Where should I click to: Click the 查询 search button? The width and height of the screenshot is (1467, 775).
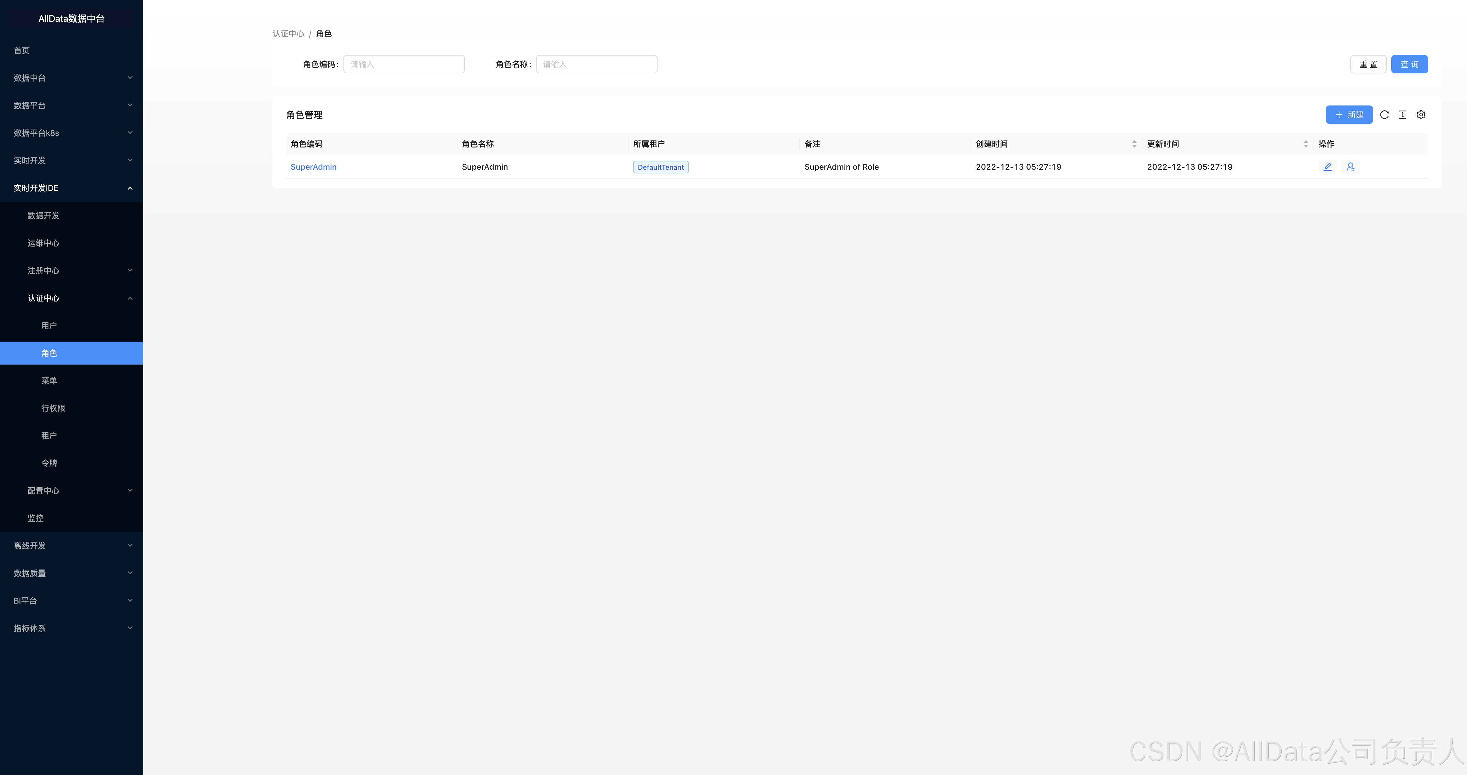coord(1409,64)
